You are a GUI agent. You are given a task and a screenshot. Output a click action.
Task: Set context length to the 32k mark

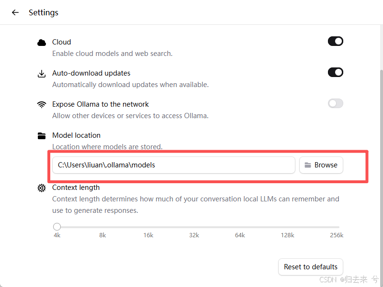(x=194, y=227)
